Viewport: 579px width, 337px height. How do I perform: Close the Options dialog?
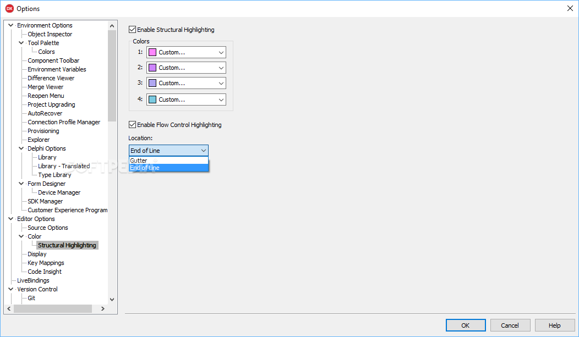coord(570,8)
